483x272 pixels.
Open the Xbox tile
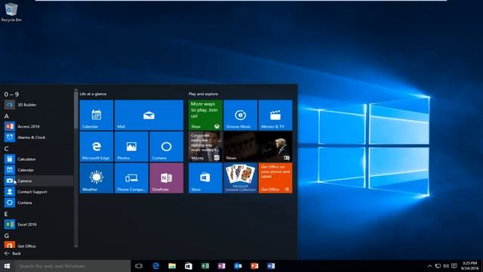(x=205, y=115)
